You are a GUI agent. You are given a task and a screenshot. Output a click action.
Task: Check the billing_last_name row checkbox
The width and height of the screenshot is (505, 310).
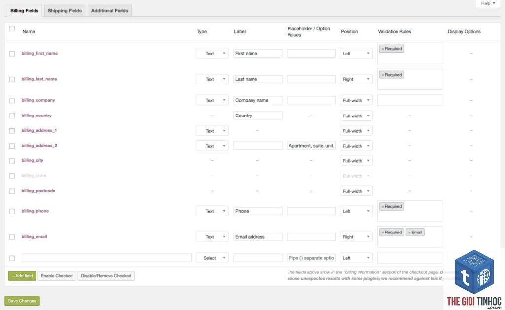pos(12,79)
